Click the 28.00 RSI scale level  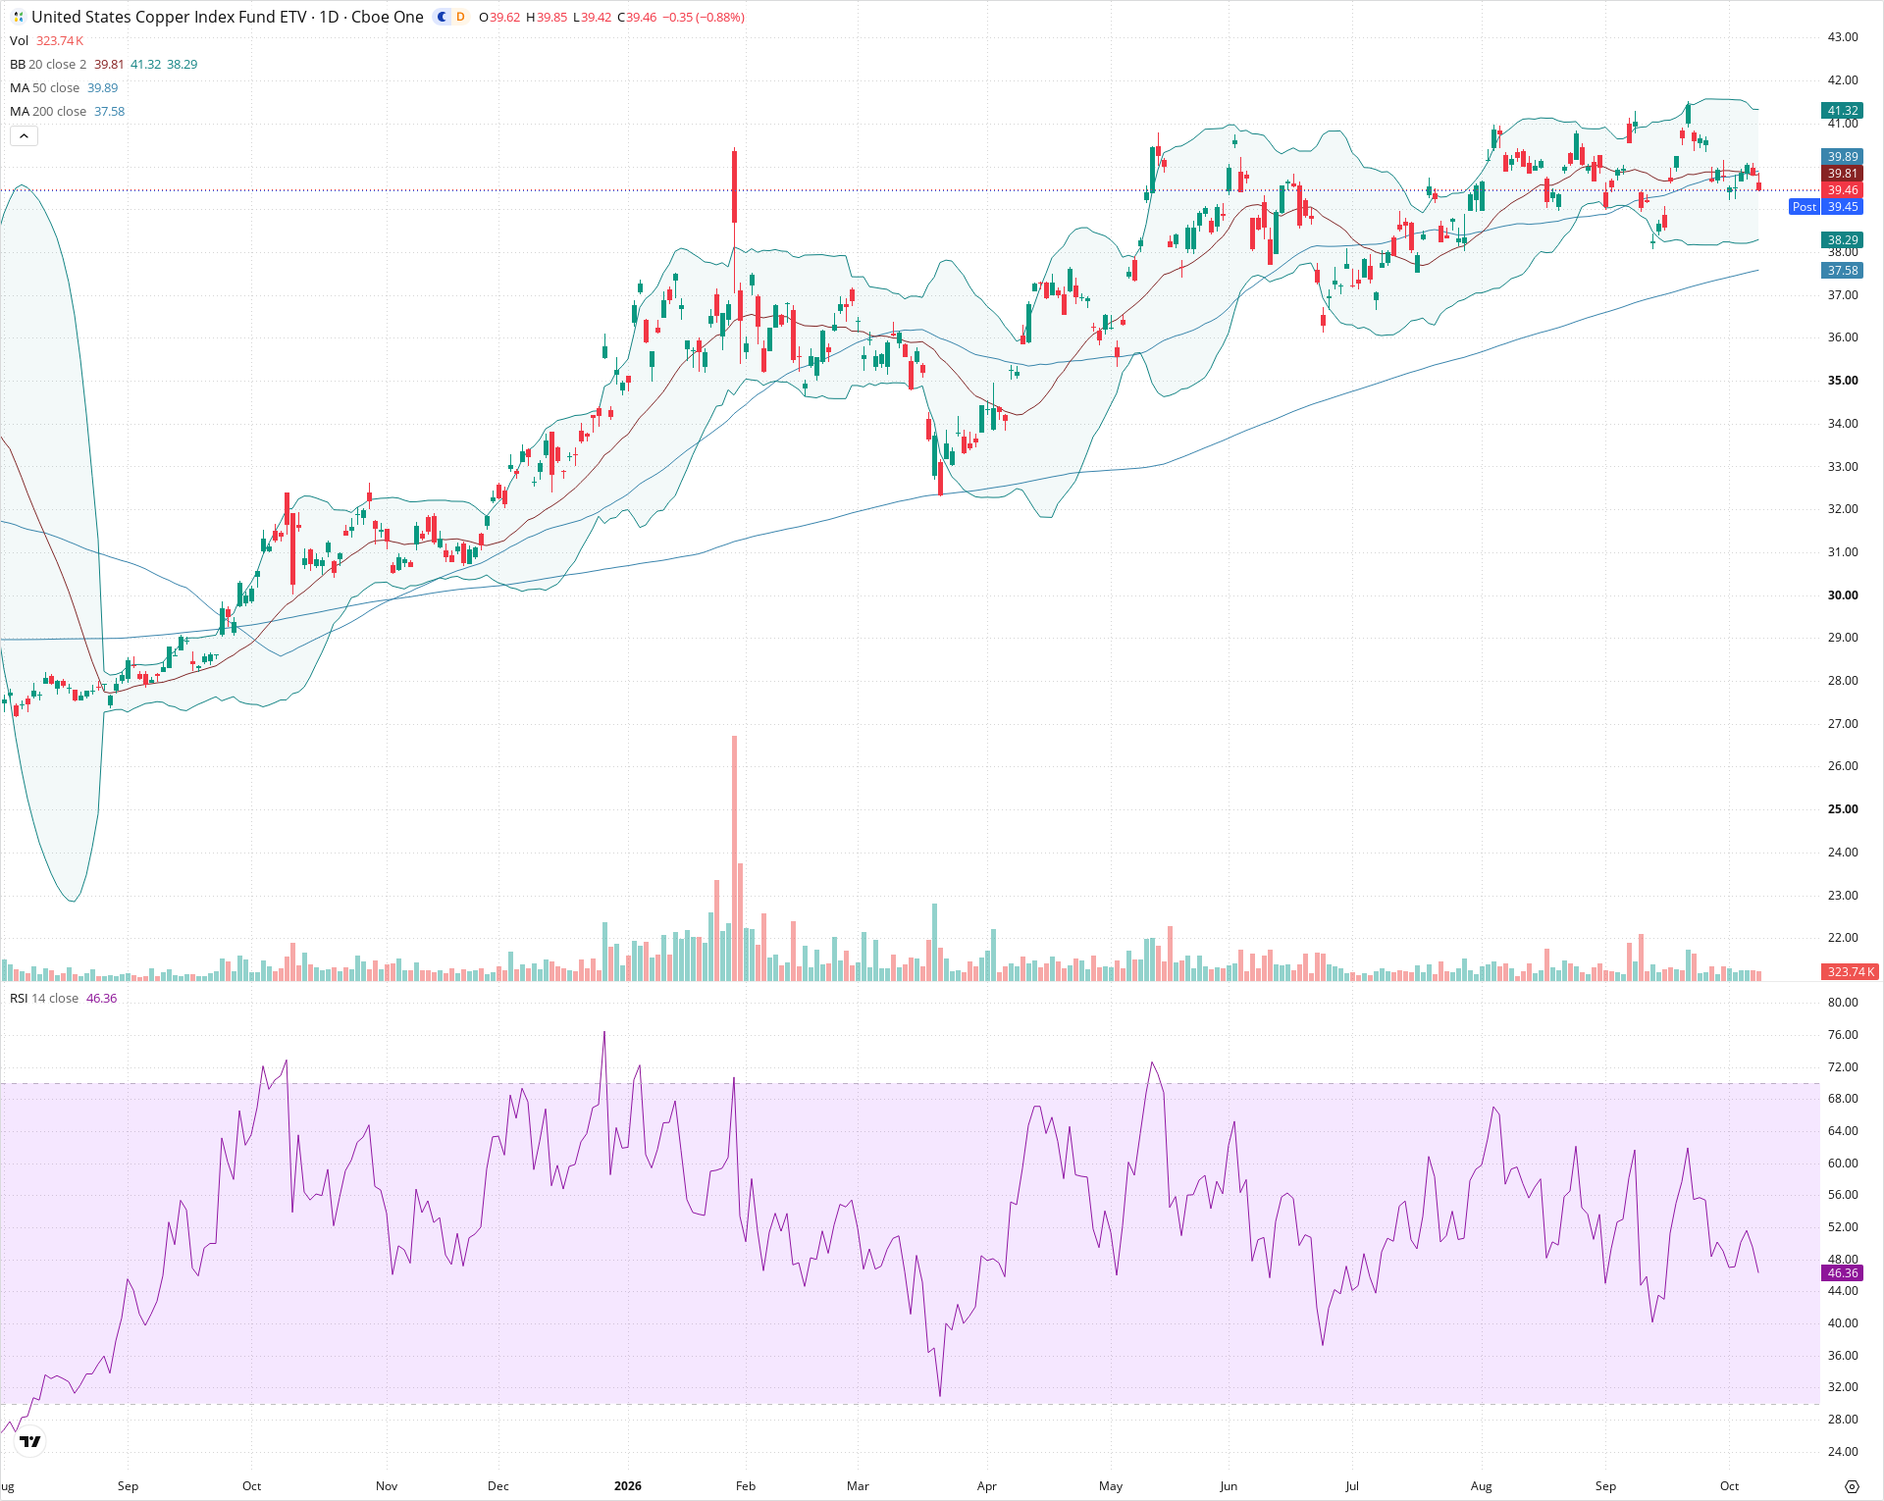pyautogui.click(x=1843, y=1419)
